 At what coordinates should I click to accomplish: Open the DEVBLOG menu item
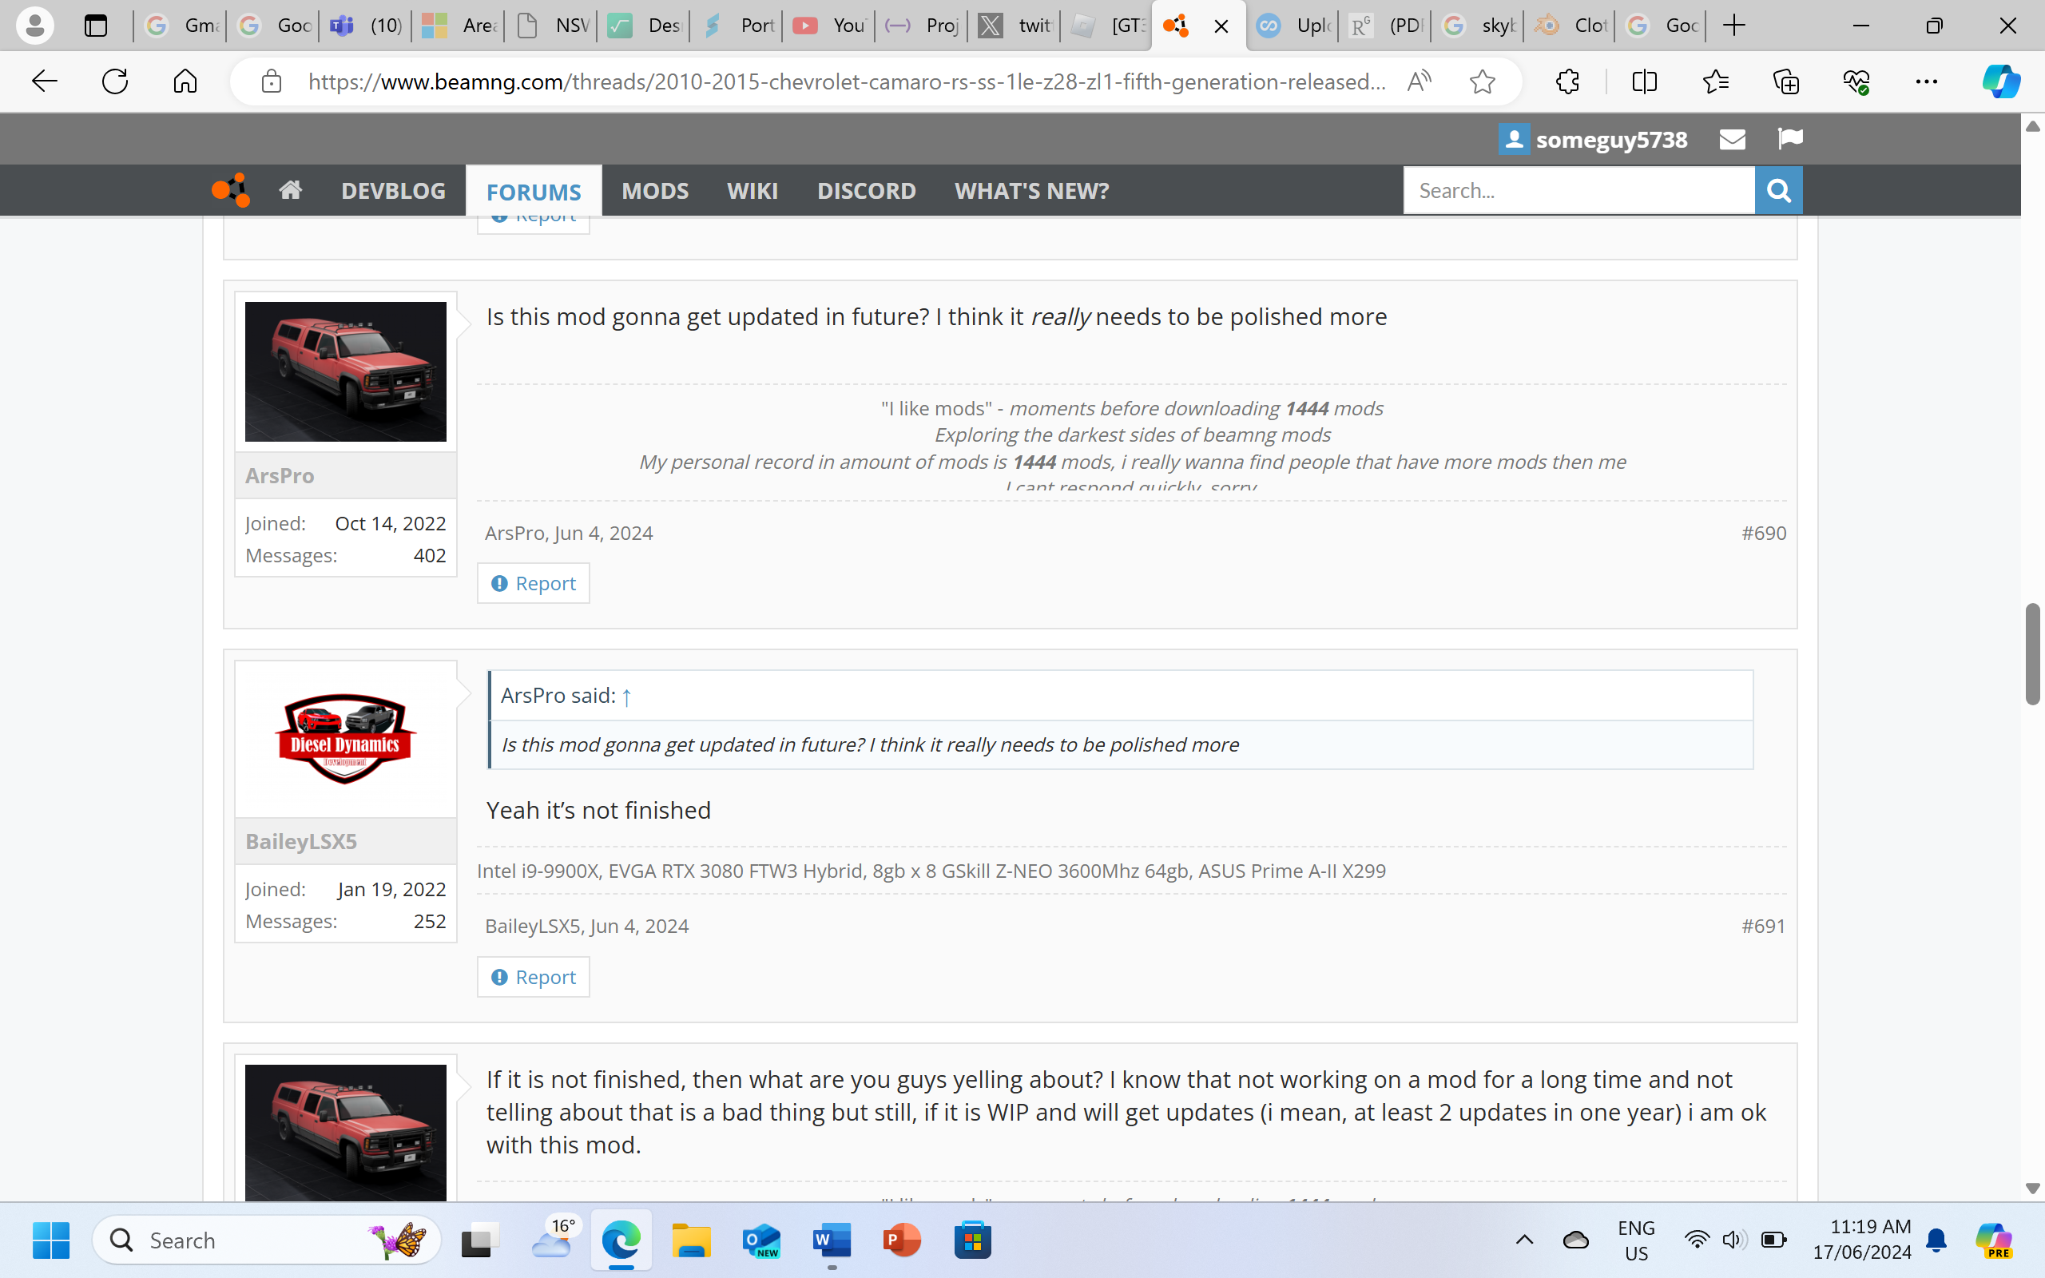coord(393,191)
